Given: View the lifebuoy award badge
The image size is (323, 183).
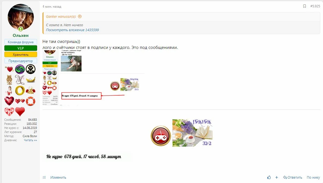Looking at the screenshot, I should pos(31,101).
